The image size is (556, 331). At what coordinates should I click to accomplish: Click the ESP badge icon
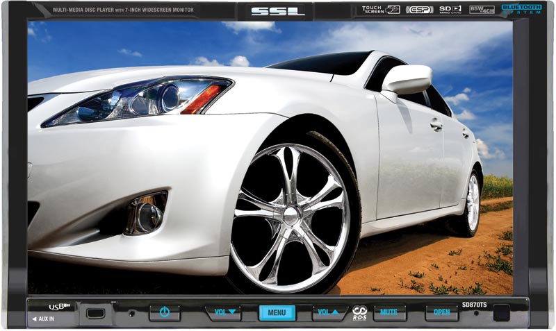tap(419, 10)
